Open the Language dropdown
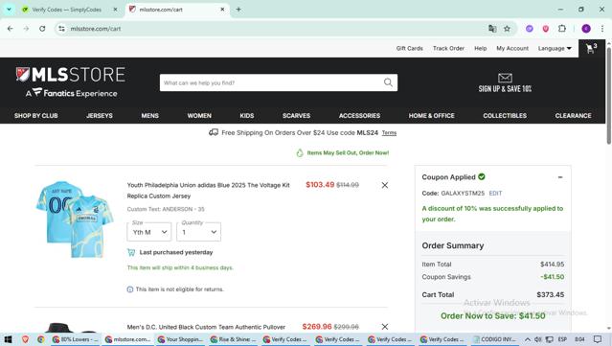The height and width of the screenshot is (346, 612). [555, 49]
